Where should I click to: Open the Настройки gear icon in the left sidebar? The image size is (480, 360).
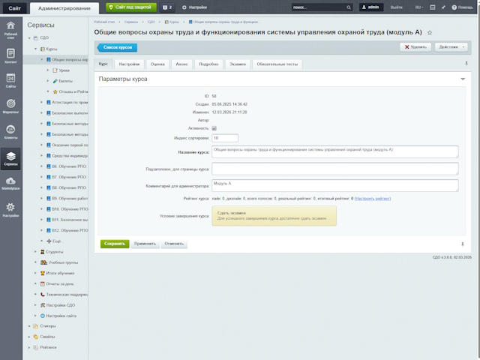[10, 210]
